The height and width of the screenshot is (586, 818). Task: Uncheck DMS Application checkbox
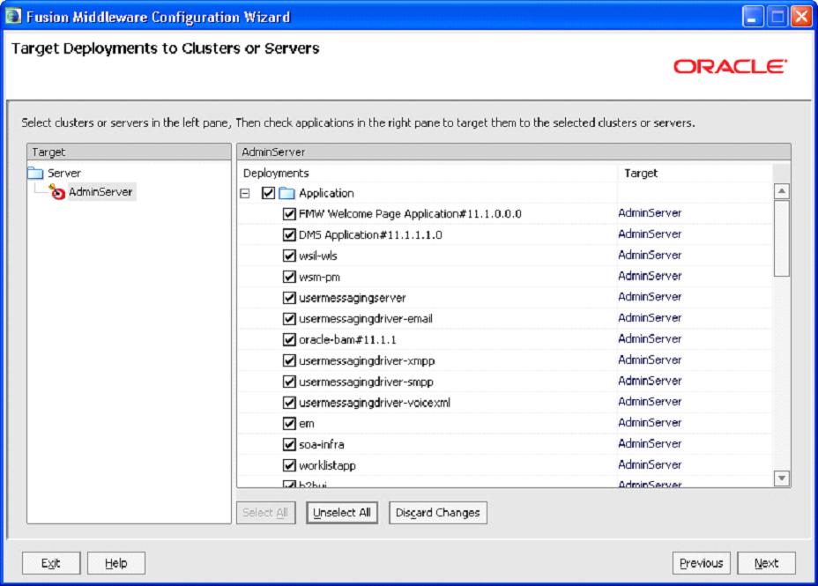289,234
